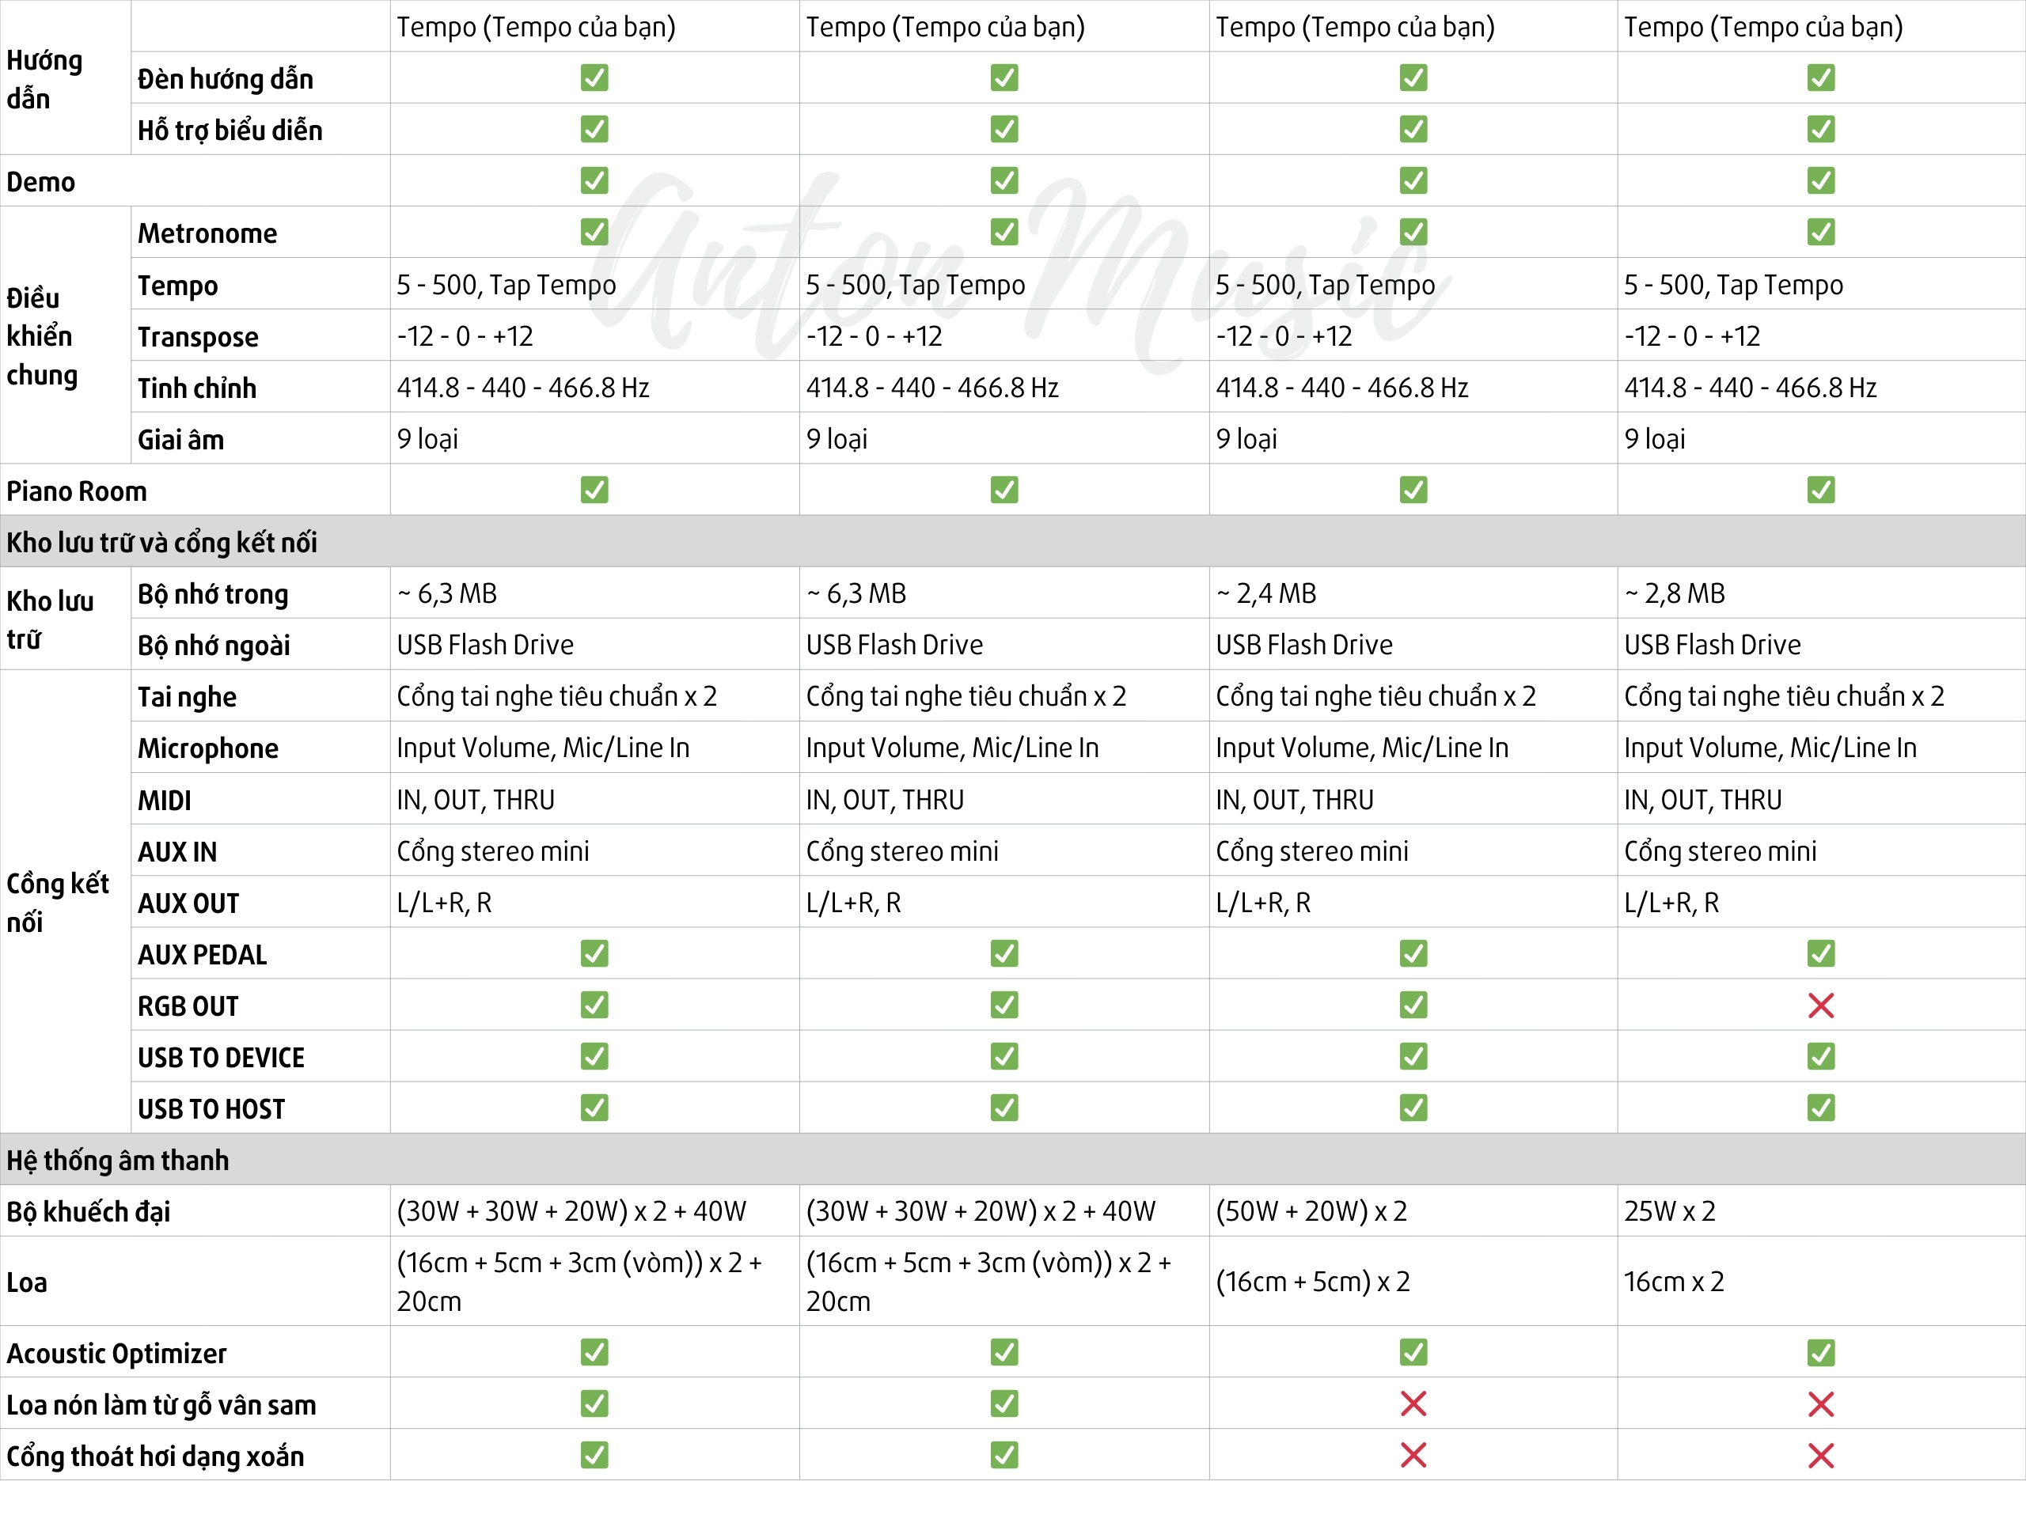Click the '16cm x 2' speaker cell
The width and height of the screenshot is (2026, 1519).
[x=1673, y=1281]
